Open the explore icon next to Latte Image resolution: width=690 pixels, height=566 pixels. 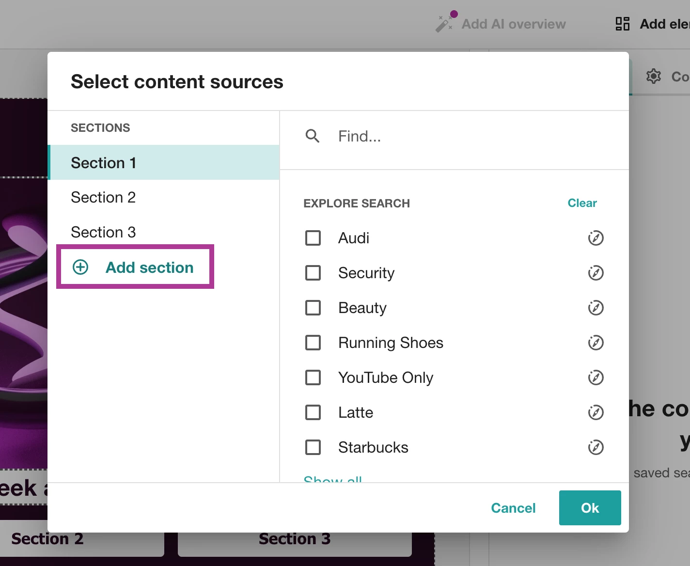click(596, 412)
